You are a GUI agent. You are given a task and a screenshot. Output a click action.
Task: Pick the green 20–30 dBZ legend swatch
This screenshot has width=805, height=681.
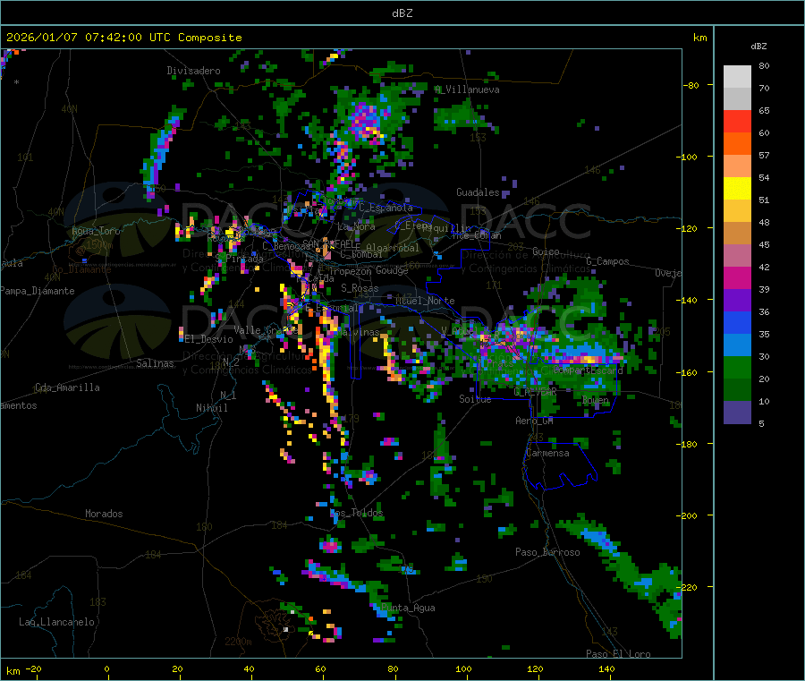coord(737,368)
